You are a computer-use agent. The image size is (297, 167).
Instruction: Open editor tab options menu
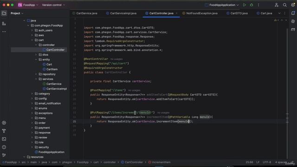(x=284, y=13)
